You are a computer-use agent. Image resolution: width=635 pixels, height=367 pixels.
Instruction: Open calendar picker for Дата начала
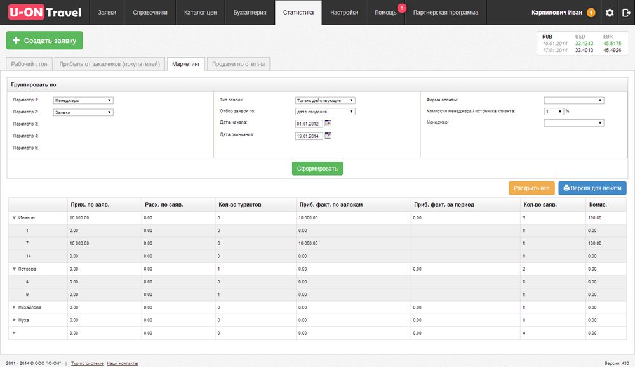(x=328, y=123)
